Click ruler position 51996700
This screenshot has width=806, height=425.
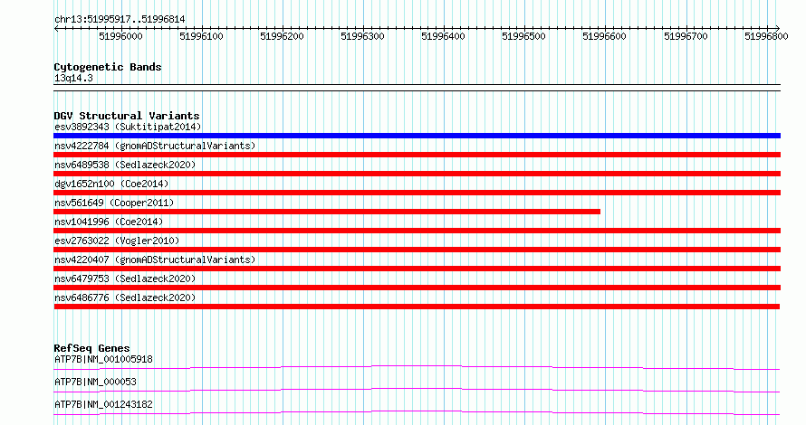pos(686,36)
